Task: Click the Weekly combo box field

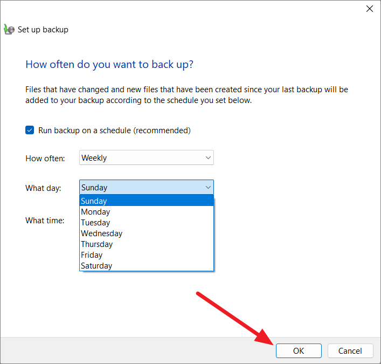Action: tap(146, 157)
